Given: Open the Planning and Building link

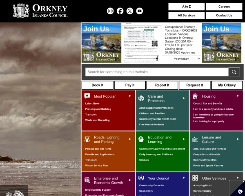Looking at the screenshot, I should point(98,109).
